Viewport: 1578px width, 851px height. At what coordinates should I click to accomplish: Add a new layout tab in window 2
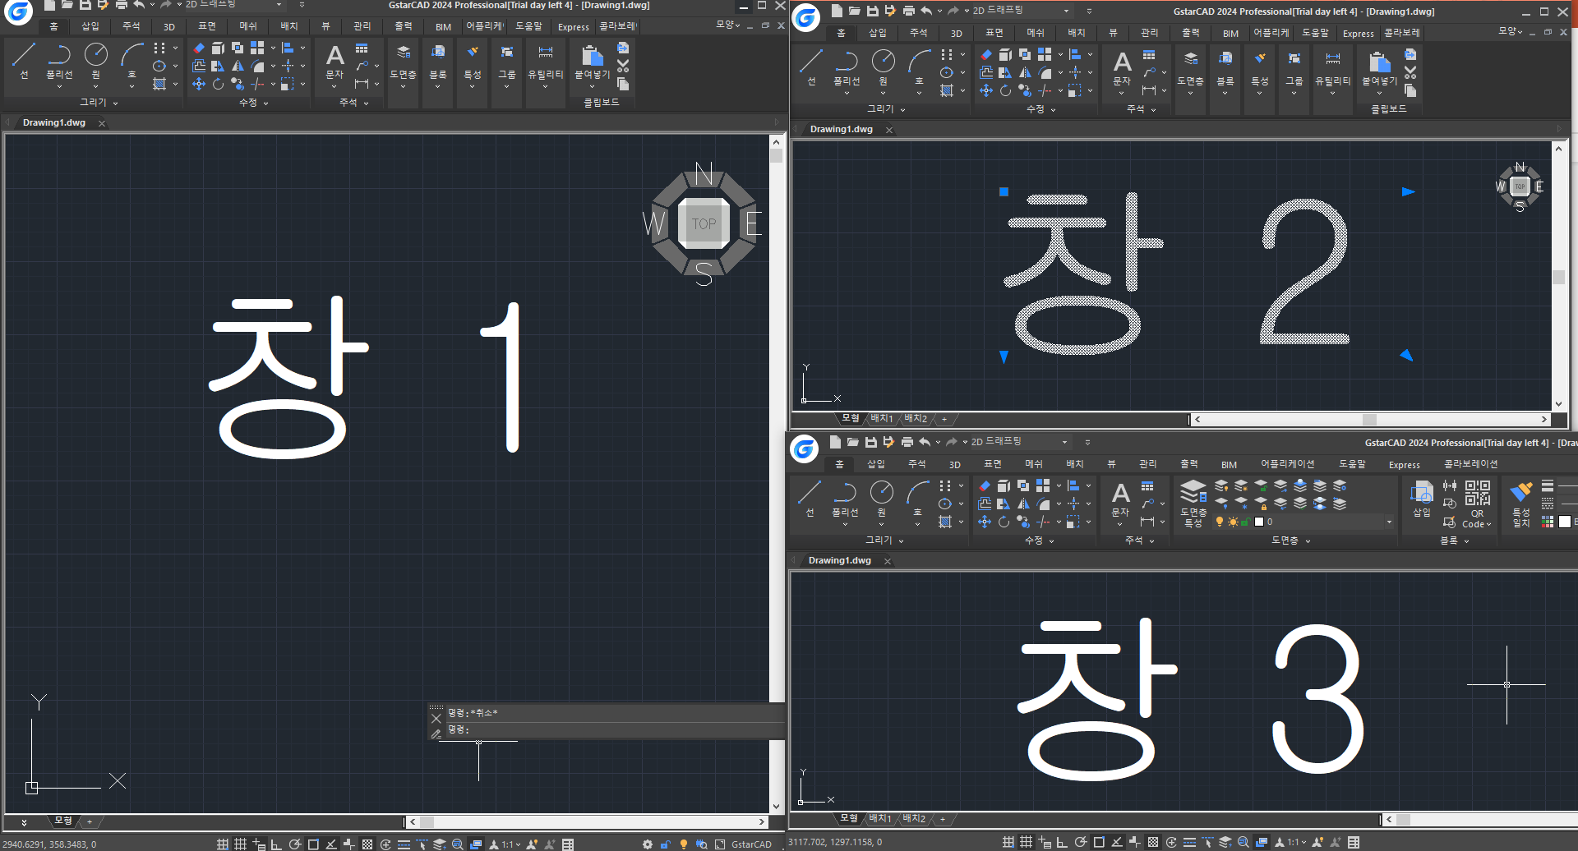[944, 419]
